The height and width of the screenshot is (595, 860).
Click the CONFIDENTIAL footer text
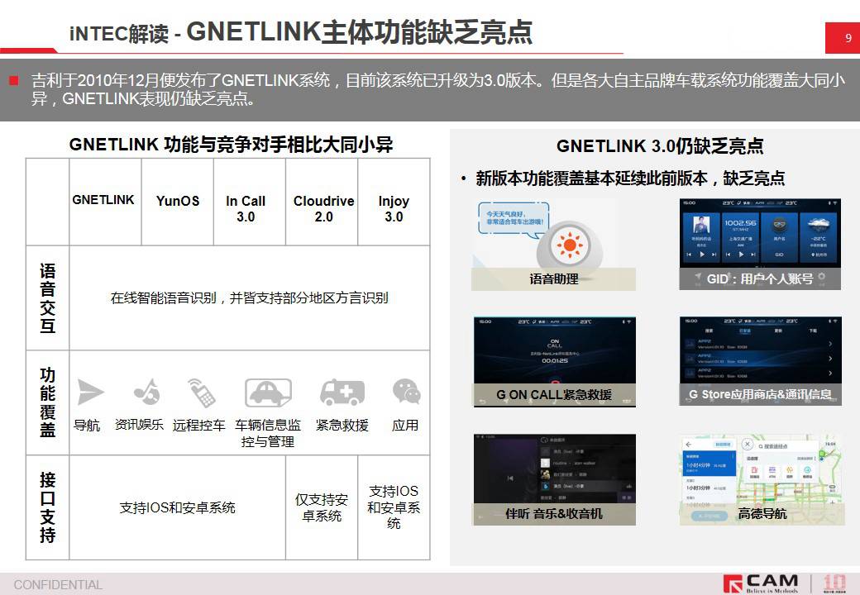point(58,585)
